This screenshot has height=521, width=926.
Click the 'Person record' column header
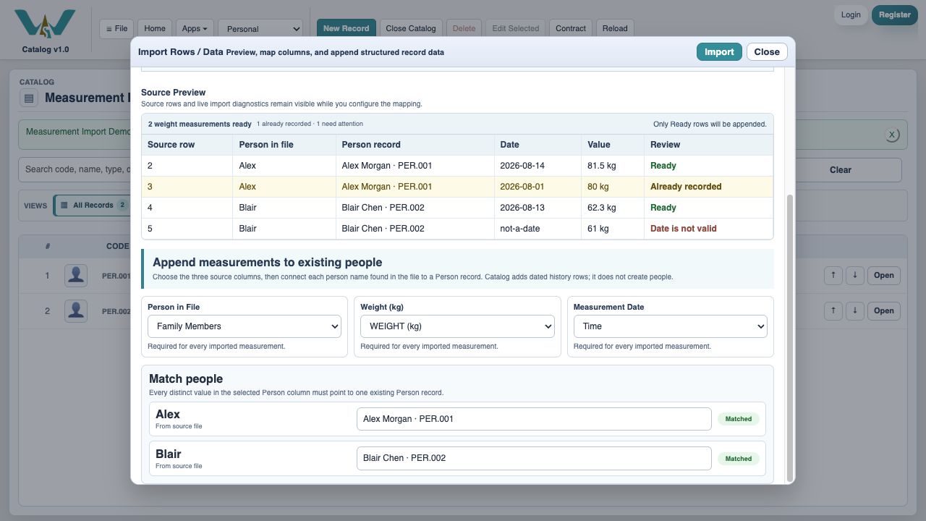415,145
